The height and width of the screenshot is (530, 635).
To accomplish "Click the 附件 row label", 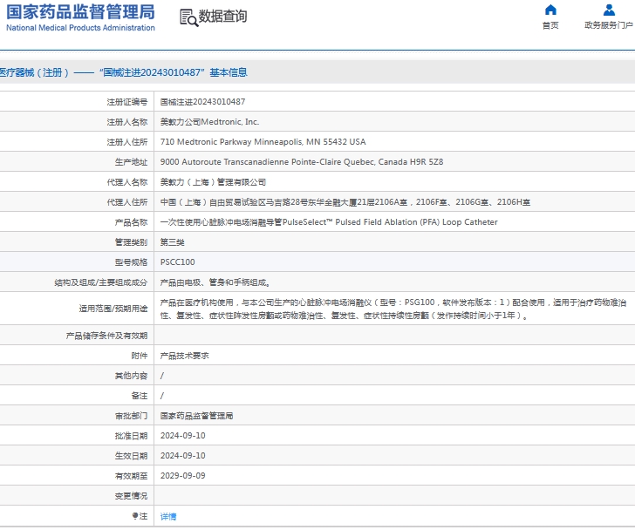I will (x=140, y=356).
